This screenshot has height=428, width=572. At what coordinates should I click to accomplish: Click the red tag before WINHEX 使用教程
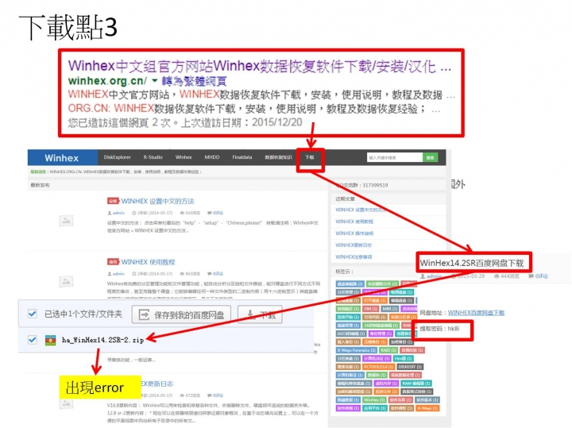click(x=113, y=262)
